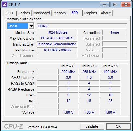133x131 pixels.
Task: Click the maximize window button
Action: (115, 5)
